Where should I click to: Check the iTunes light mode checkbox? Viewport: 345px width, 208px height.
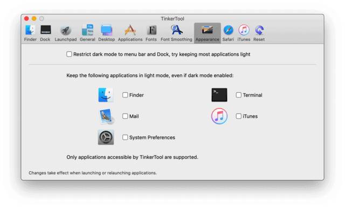click(238, 116)
